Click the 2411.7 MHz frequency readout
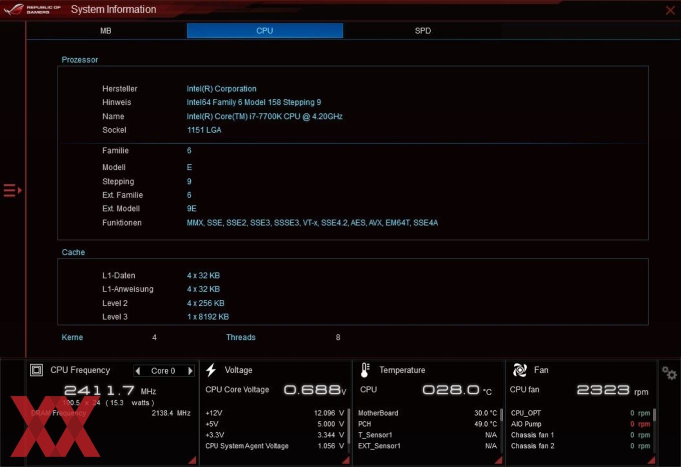Screen dimensions: 681x467 click(x=110, y=390)
